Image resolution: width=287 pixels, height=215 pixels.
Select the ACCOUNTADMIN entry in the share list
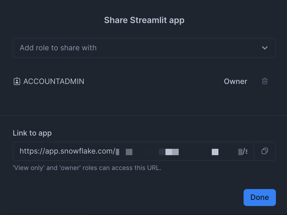54,82
